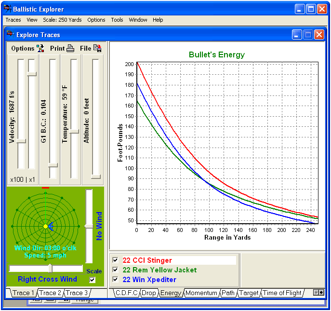Switch to the Target tab
Viewport: 331px width, 311px height.
pos(249,293)
